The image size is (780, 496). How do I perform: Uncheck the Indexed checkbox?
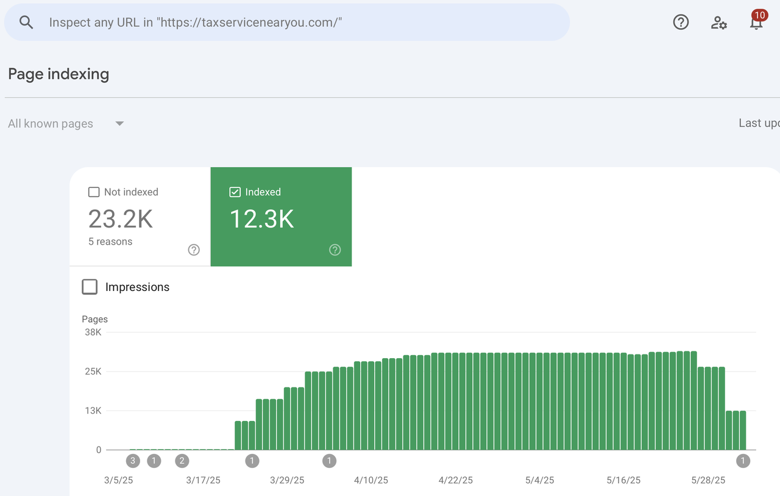tap(235, 192)
